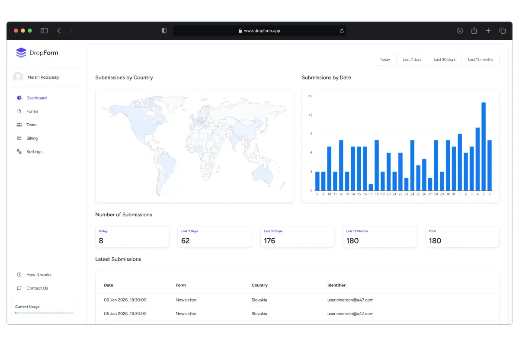Open Billing using the credit card icon

pyautogui.click(x=19, y=138)
